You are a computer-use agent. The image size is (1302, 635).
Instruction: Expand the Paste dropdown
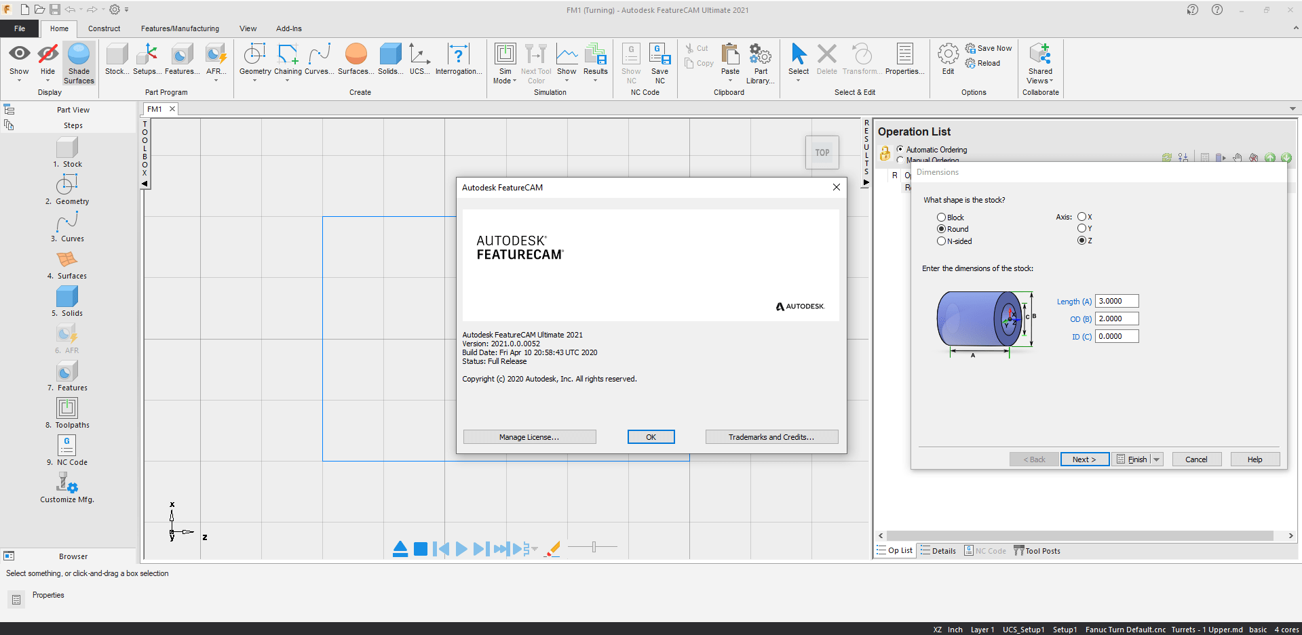tap(730, 81)
